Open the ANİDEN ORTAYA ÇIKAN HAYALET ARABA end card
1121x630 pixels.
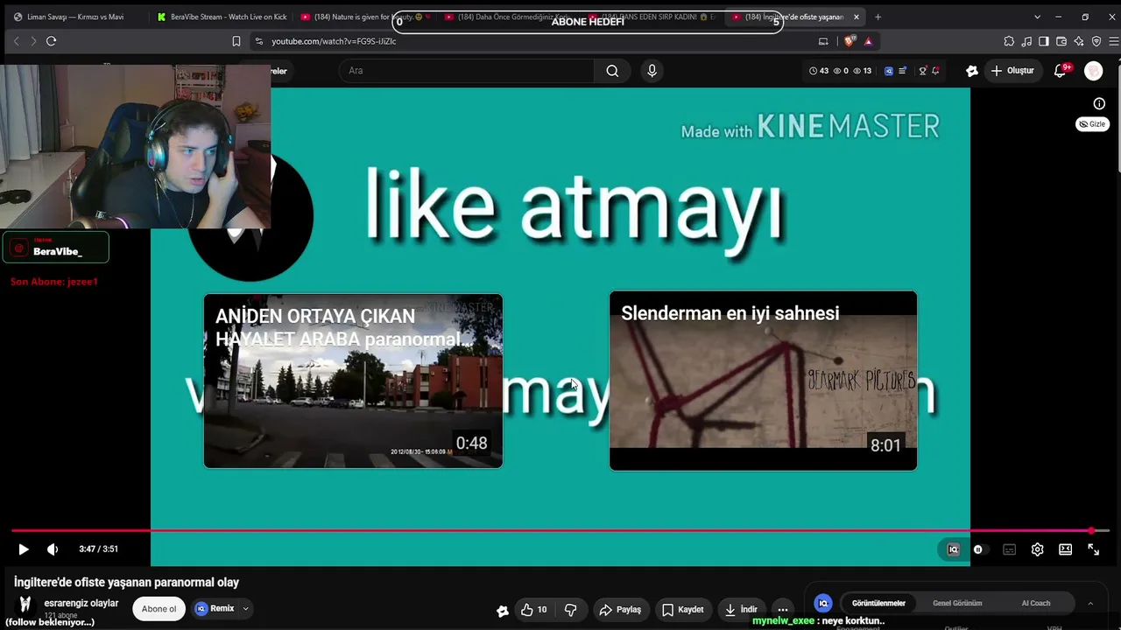coord(354,381)
